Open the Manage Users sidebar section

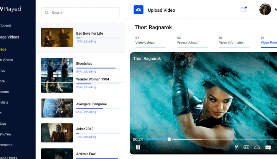click(x=9, y=158)
